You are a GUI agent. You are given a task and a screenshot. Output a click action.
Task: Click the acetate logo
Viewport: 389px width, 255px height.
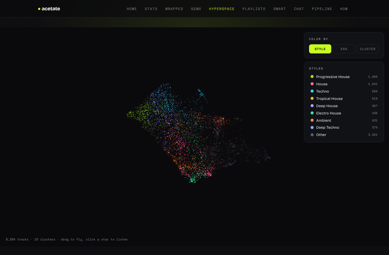point(49,9)
